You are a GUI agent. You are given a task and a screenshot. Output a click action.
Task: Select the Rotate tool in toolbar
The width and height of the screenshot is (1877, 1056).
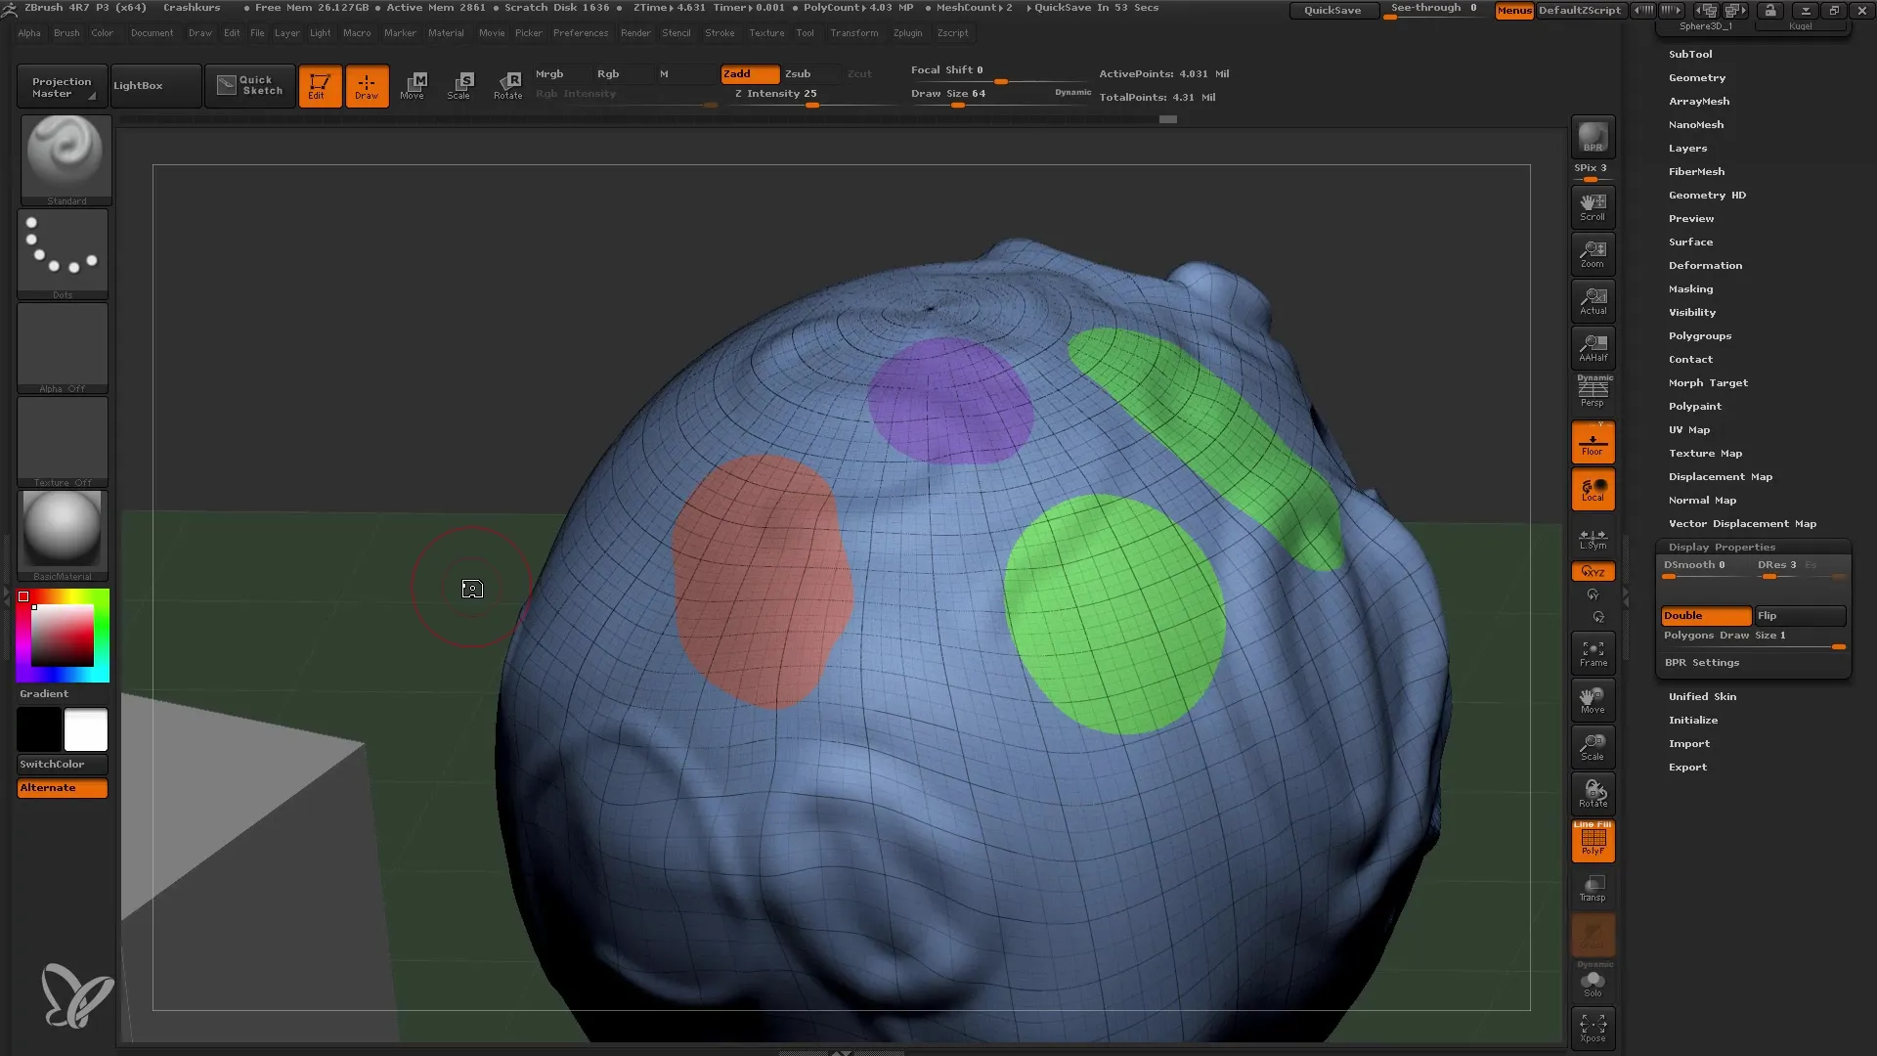point(506,84)
